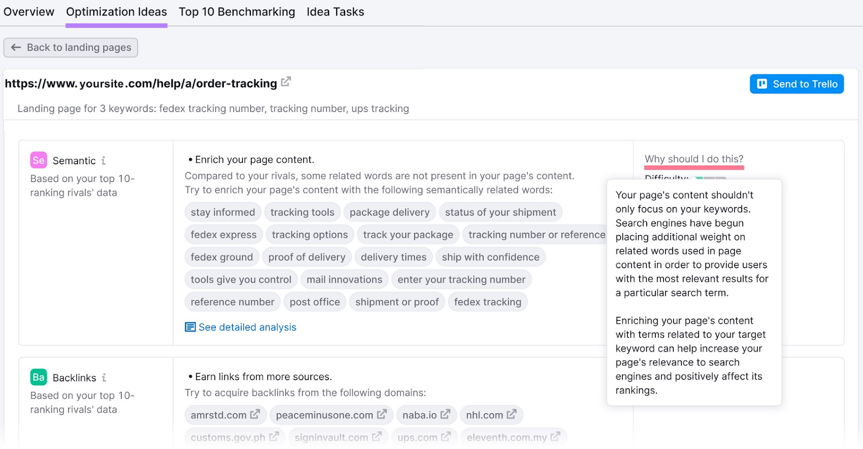
Task: Open the Top 10 Benchmarking tab
Action: (x=237, y=12)
